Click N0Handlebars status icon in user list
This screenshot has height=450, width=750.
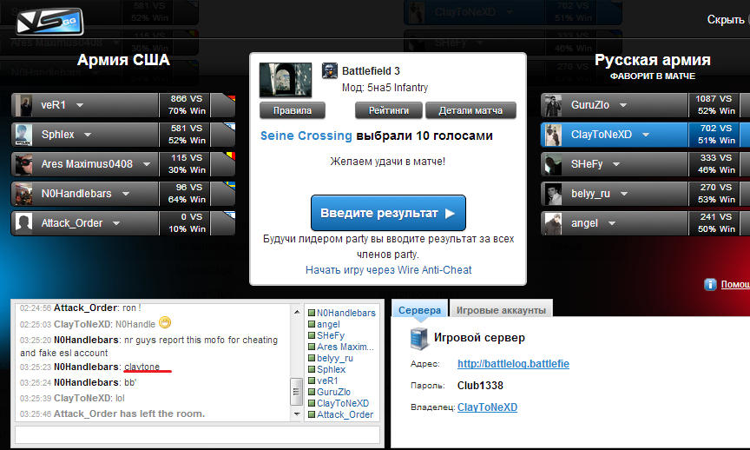[x=312, y=313]
